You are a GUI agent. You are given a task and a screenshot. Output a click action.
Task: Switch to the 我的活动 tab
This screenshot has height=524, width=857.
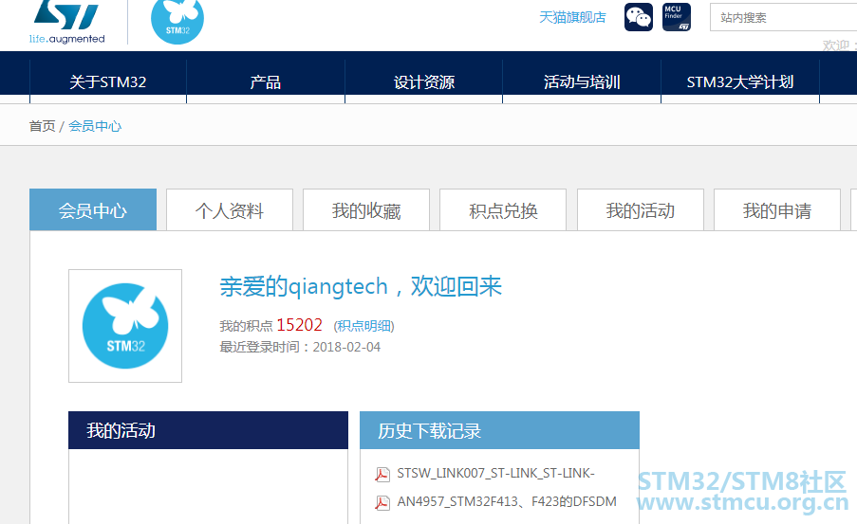click(x=641, y=210)
